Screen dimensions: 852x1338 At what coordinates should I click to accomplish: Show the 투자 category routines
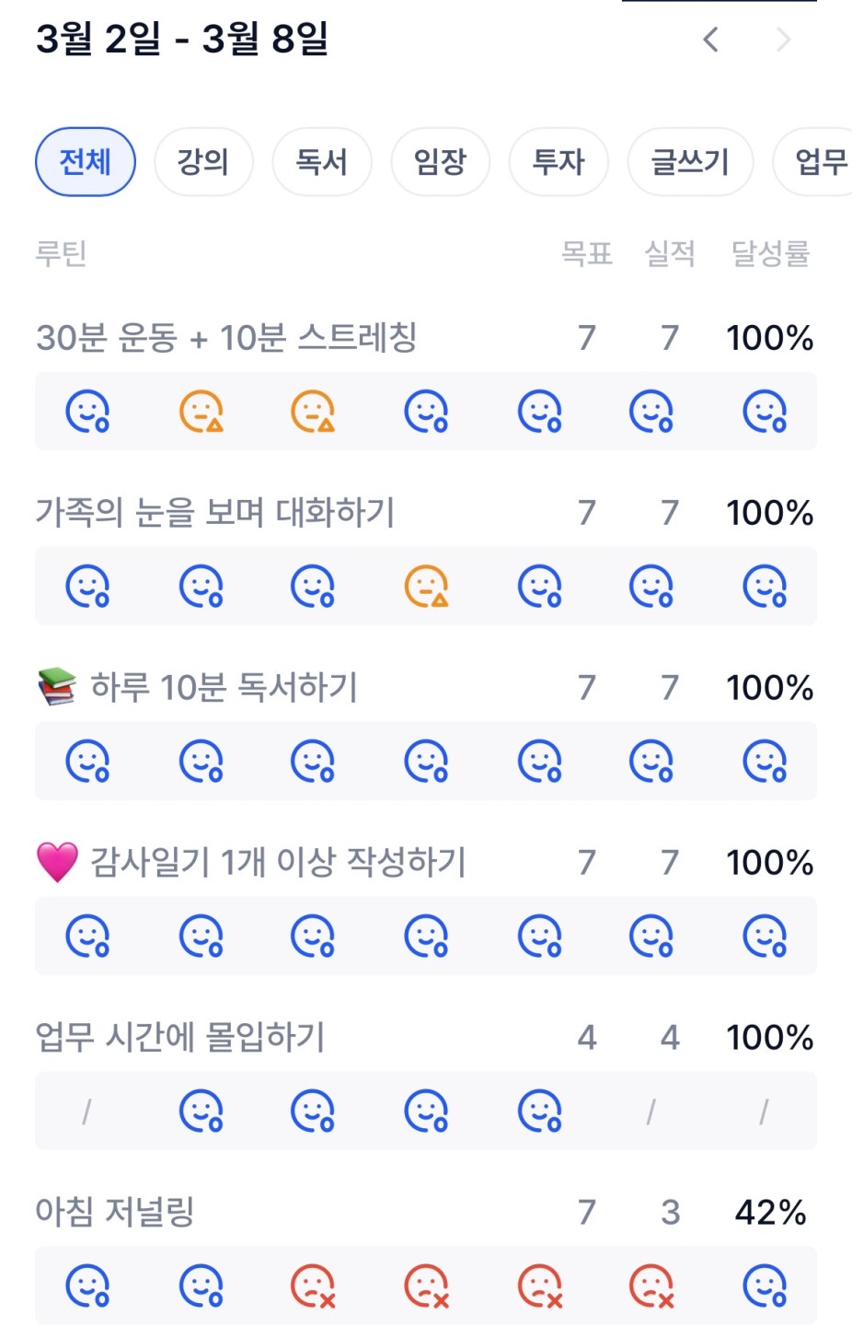(x=558, y=162)
